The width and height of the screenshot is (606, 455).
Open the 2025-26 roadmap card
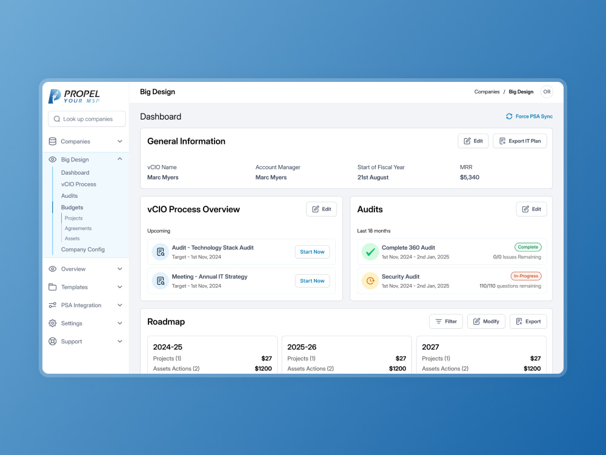point(347,355)
